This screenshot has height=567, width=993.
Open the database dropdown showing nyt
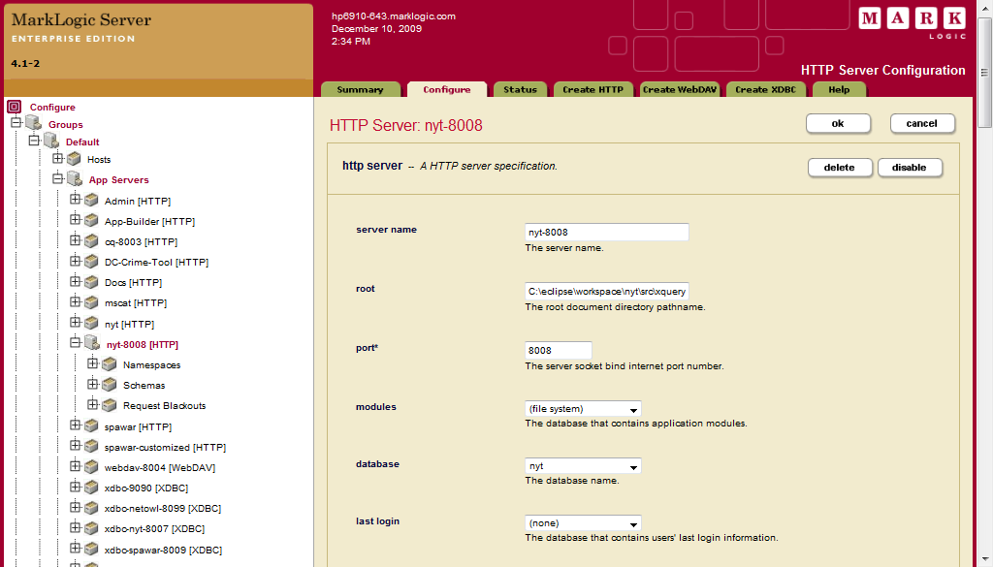(x=583, y=466)
